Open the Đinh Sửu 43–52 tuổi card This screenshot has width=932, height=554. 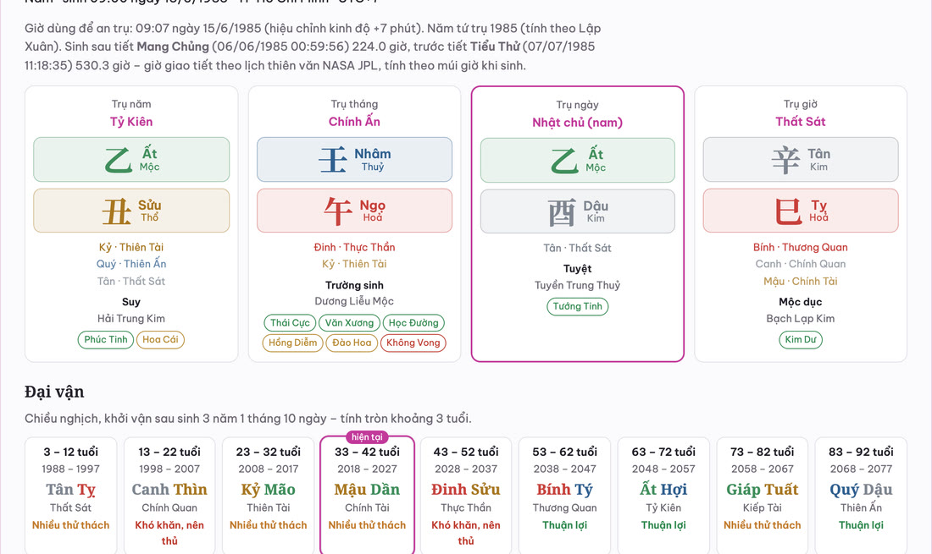pos(466,496)
